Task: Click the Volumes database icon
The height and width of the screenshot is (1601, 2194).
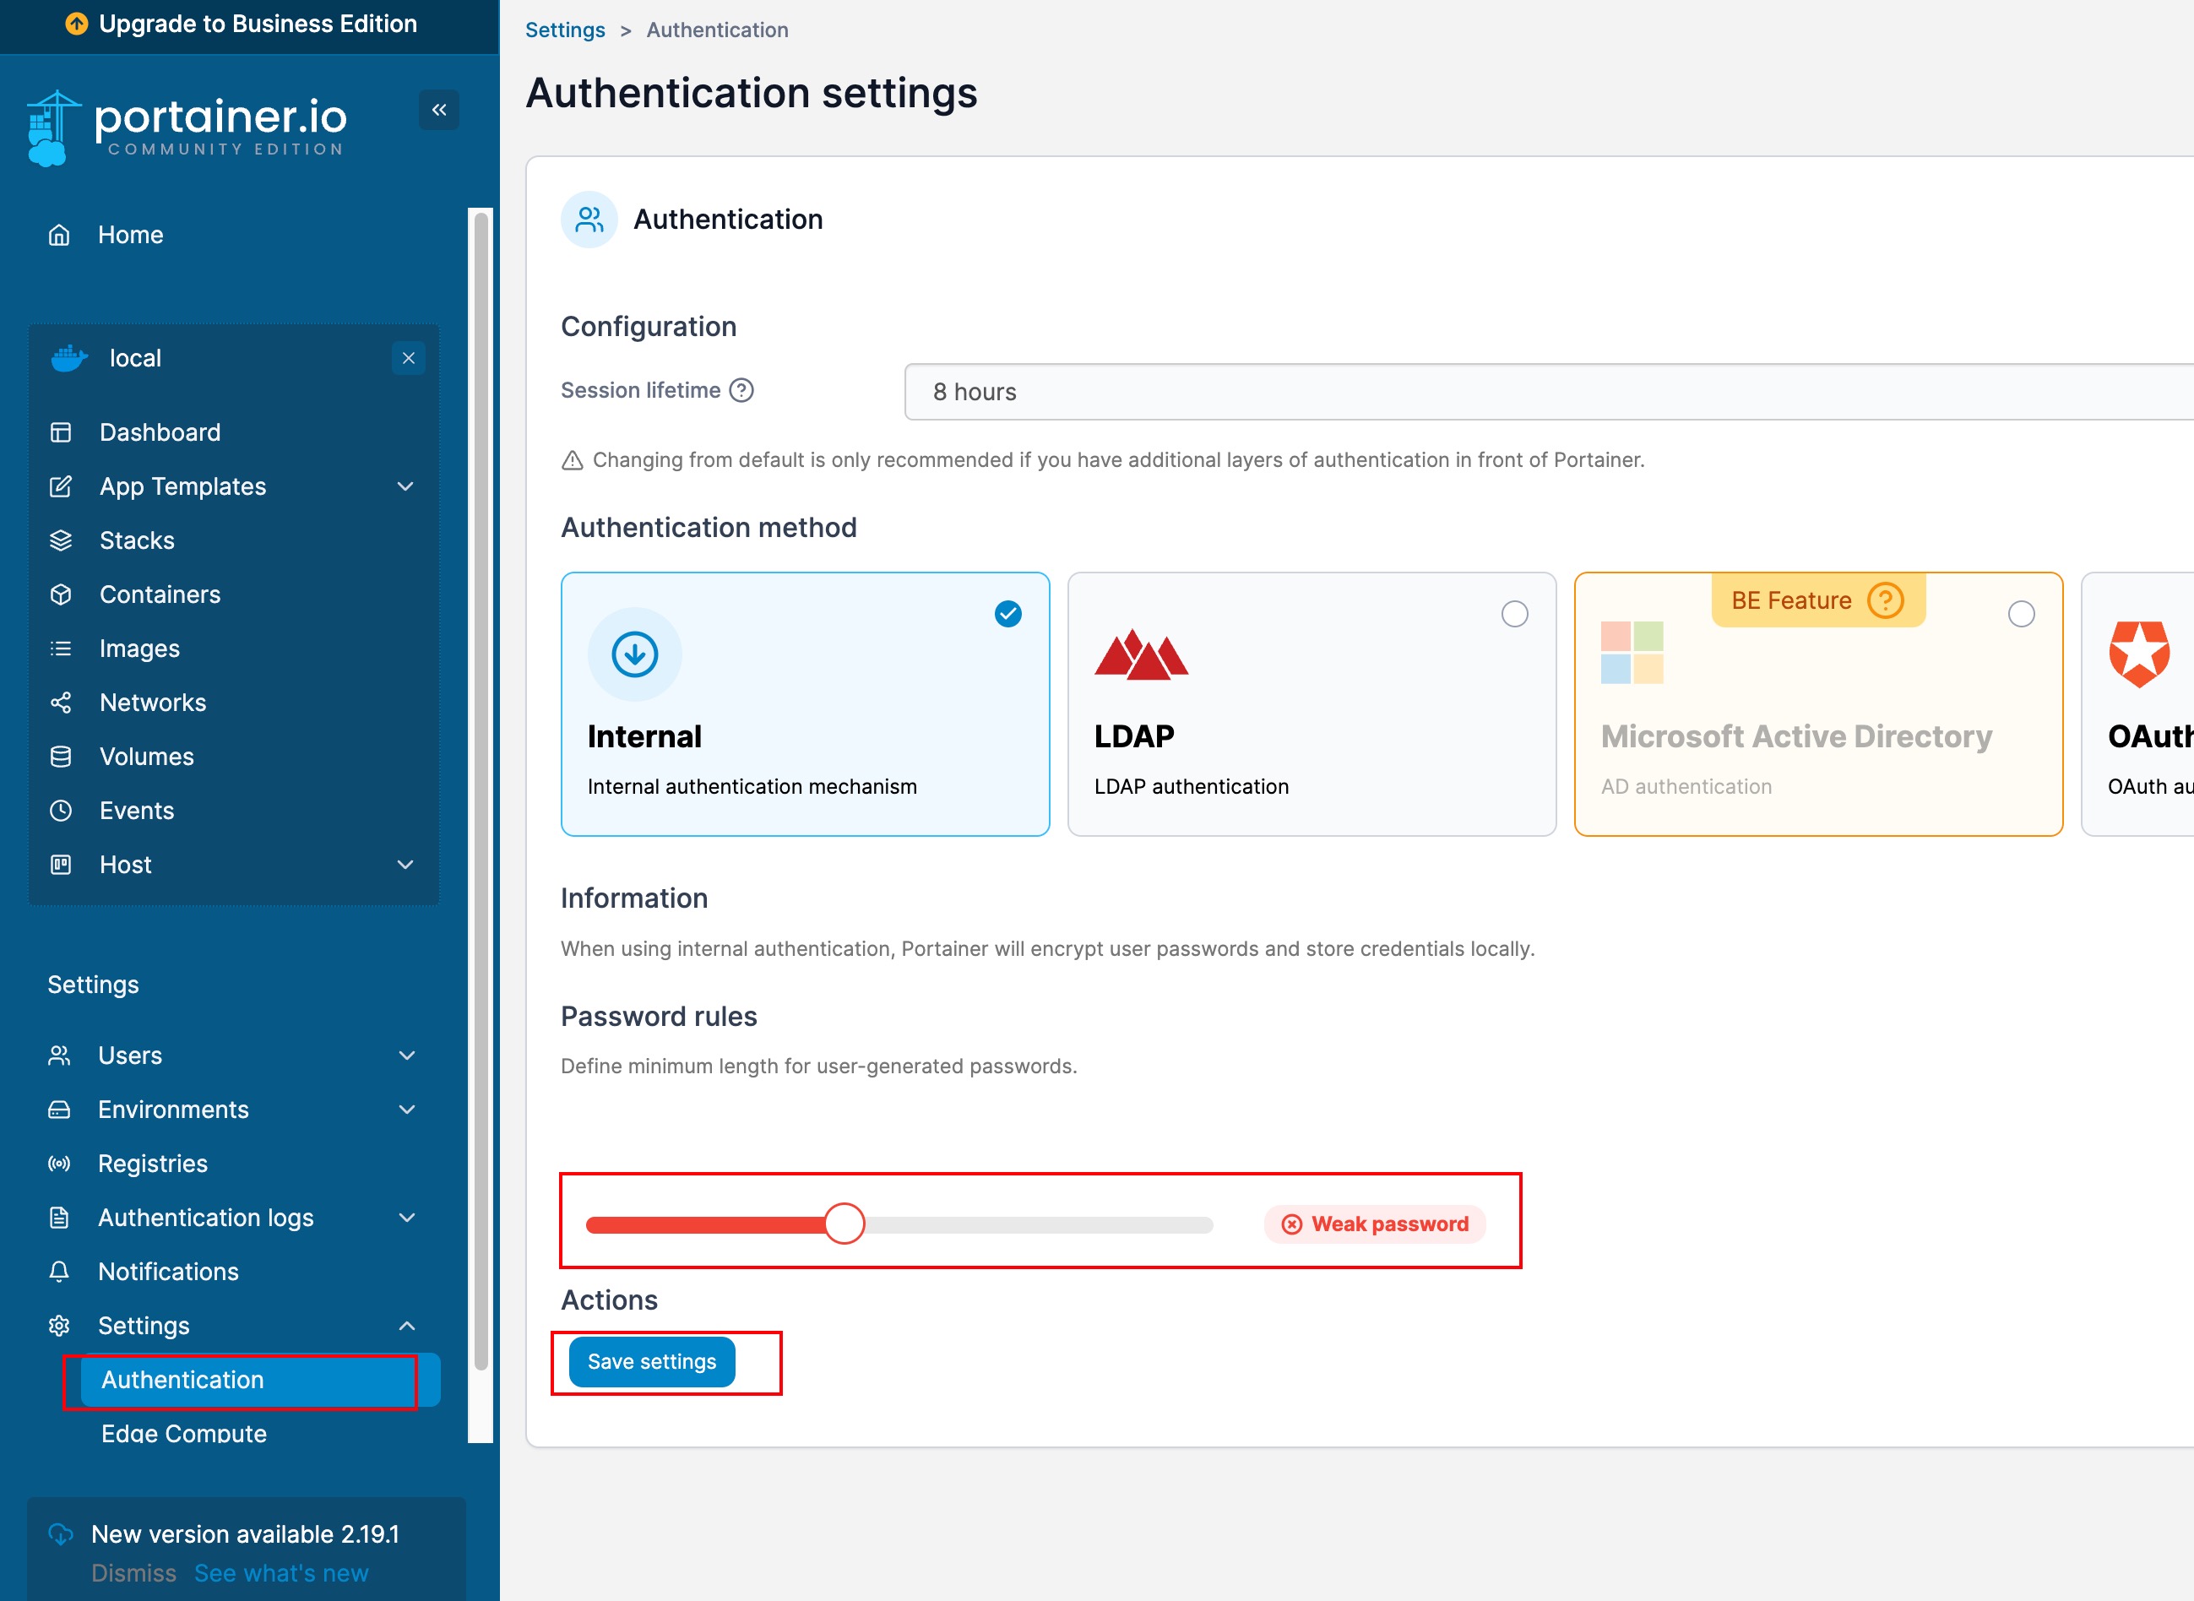Action: [60, 757]
